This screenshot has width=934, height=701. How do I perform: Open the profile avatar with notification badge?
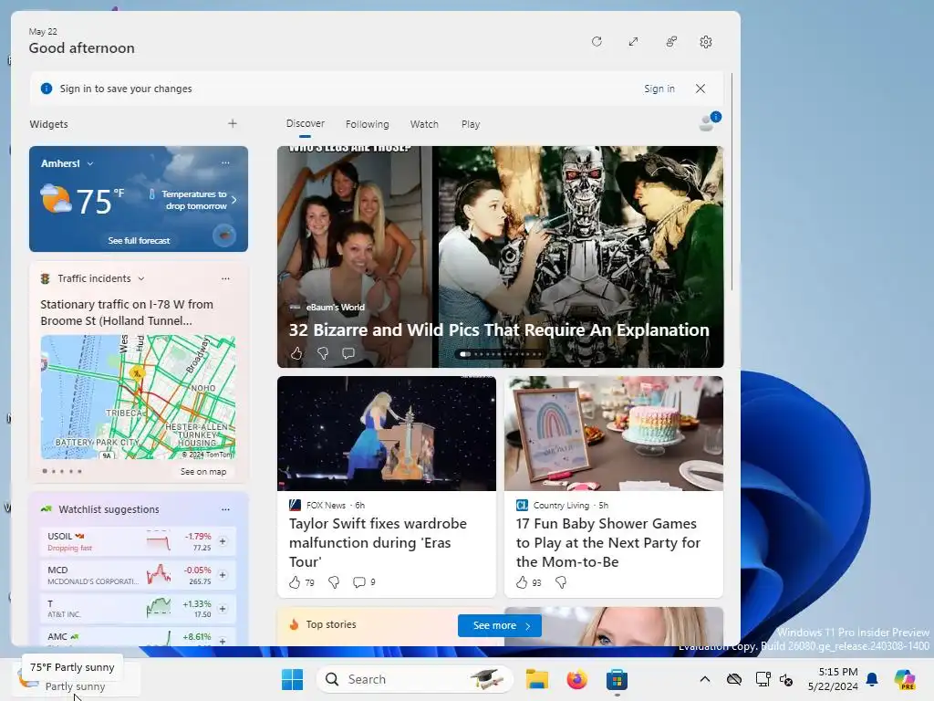click(x=709, y=121)
